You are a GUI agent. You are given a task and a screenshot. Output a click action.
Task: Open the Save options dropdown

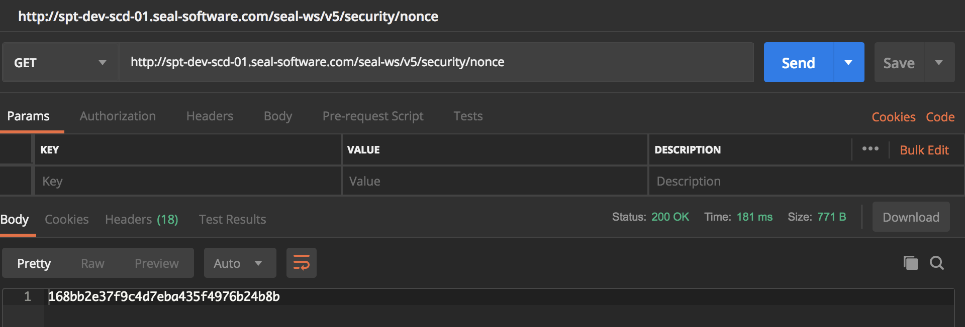(939, 62)
